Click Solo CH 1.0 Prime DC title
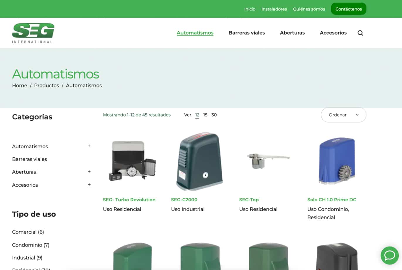The height and width of the screenshot is (270, 402). click(332, 200)
